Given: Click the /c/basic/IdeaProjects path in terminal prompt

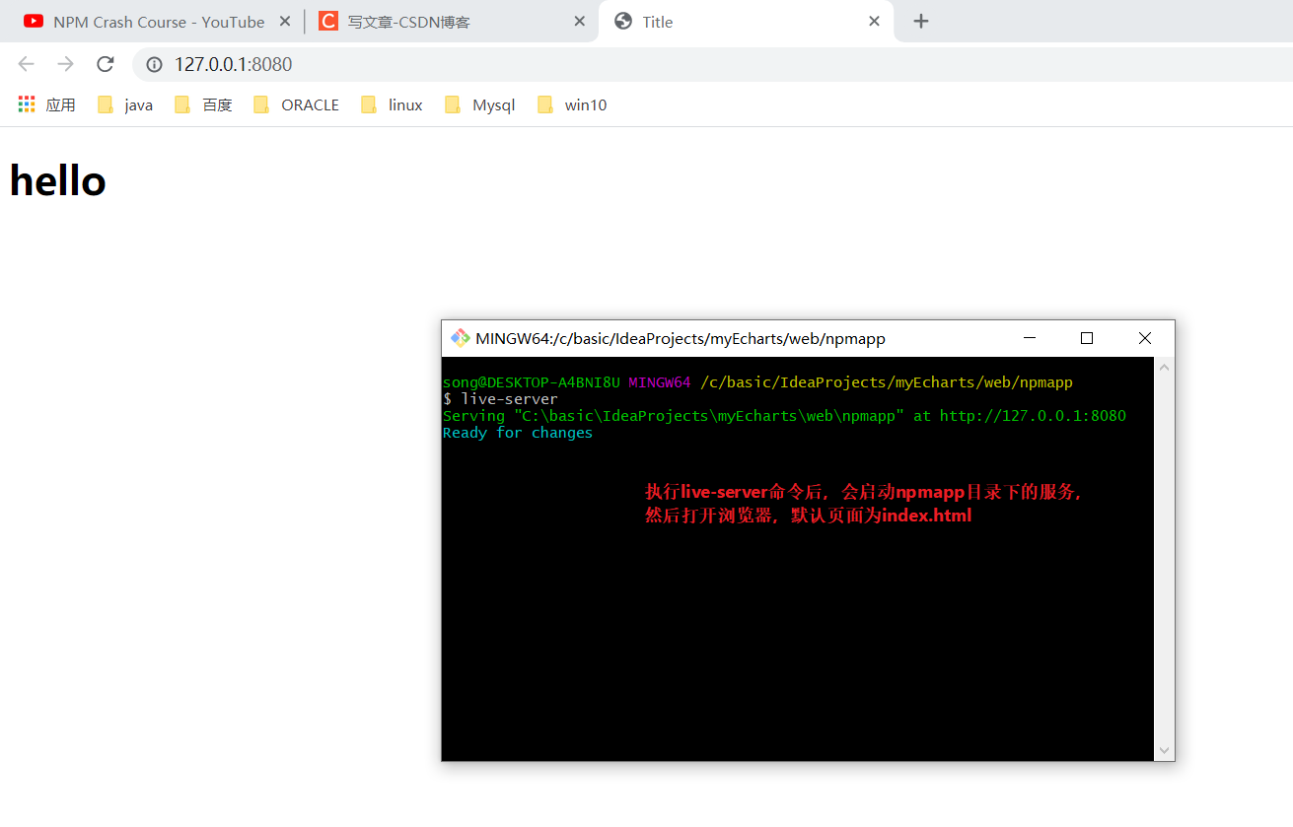Looking at the screenshot, I should click(887, 382).
